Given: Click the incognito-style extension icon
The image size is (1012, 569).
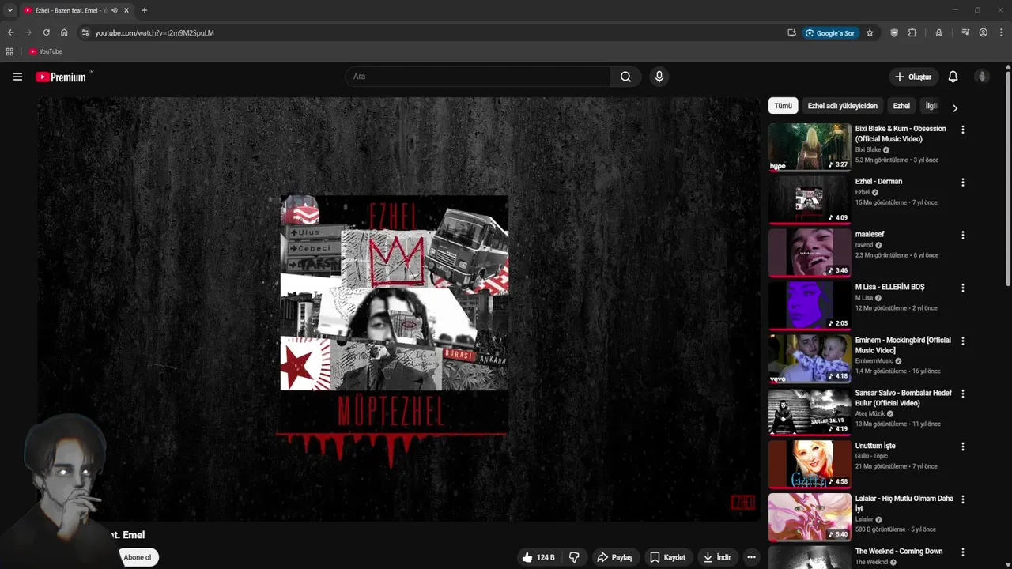Looking at the screenshot, I should coord(938,32).
